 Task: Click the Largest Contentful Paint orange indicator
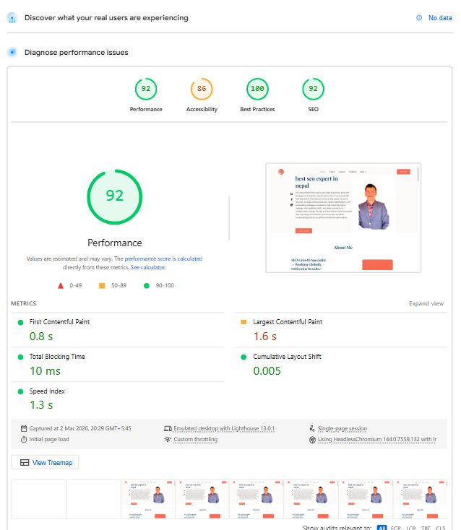(244, 322)
